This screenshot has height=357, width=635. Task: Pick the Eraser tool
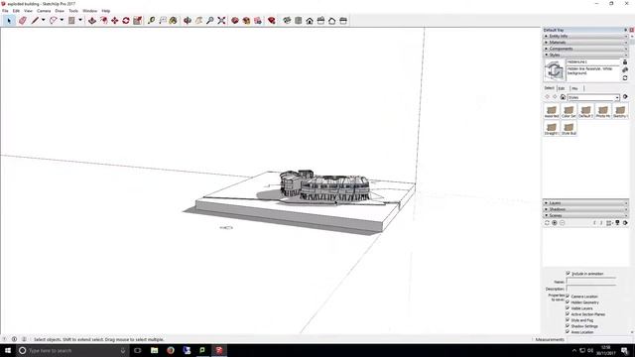click(23, 20)
